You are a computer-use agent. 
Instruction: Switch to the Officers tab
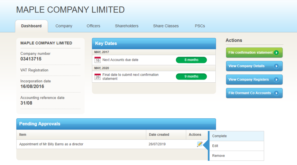93,26
